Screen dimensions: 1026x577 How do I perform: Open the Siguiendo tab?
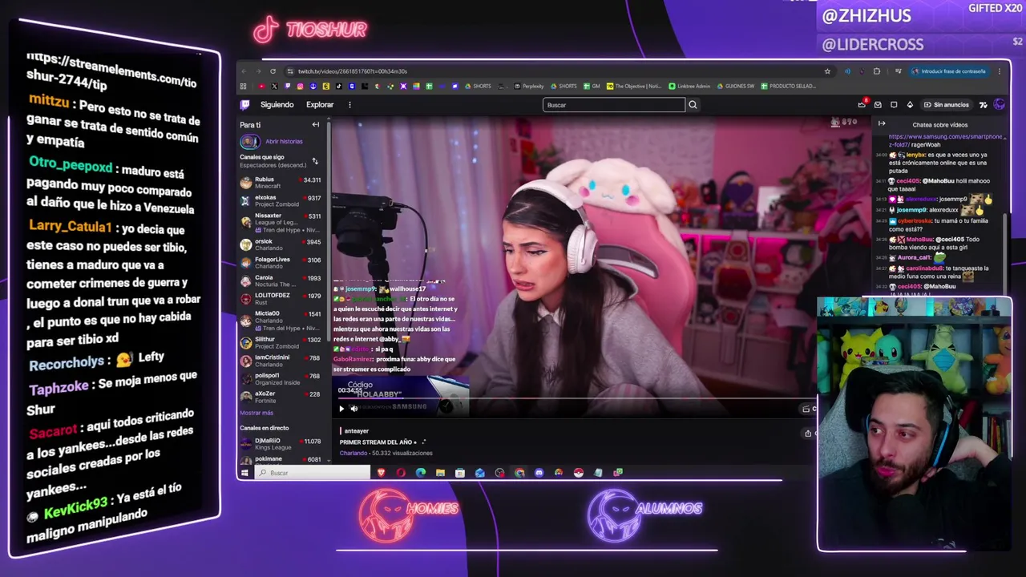(x=277, y=105)
